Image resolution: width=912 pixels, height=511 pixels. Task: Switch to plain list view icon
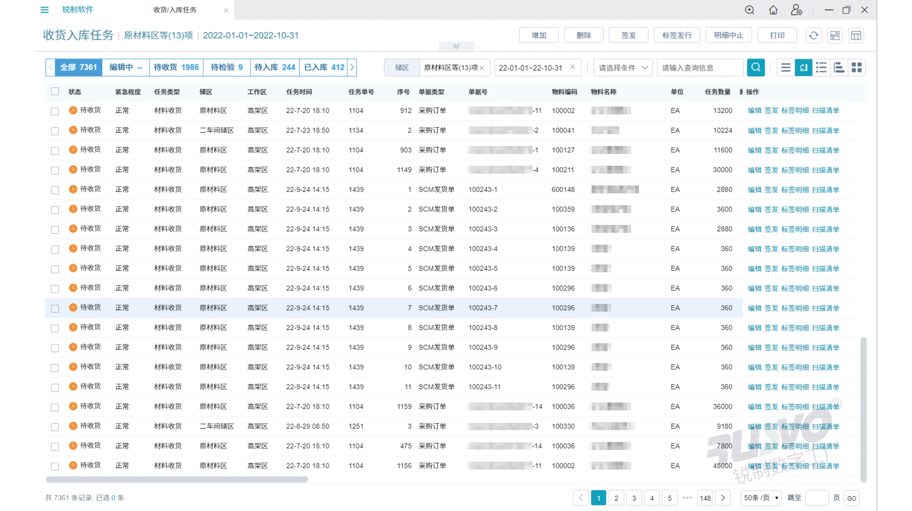click(x=786, y=67)
